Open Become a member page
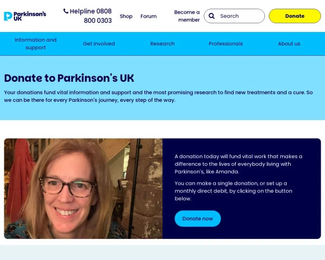The image size is (325, 260). (x=187, y=16)
